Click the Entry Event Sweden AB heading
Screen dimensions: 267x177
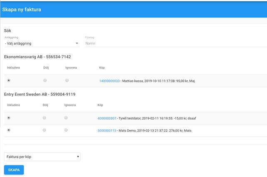click(39, 94)
